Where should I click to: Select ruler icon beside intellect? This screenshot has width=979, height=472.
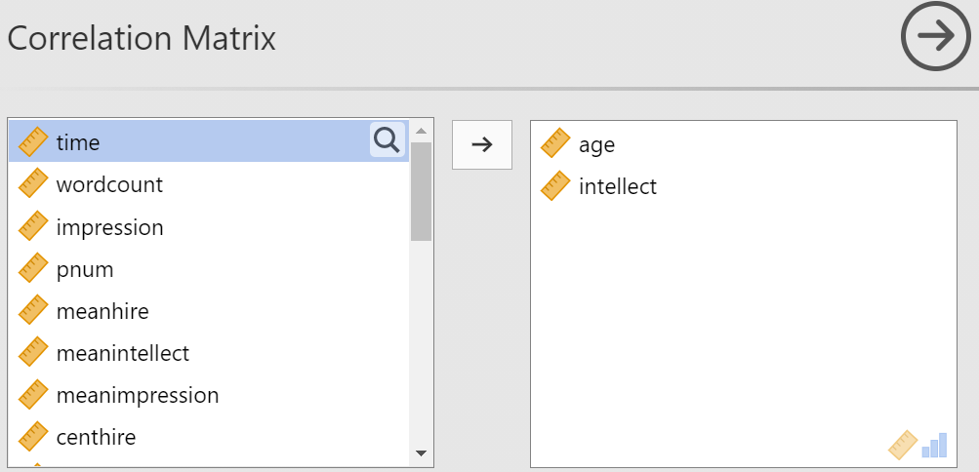555,186
